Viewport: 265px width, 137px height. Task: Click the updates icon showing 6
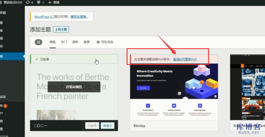[x=28, y=2]
